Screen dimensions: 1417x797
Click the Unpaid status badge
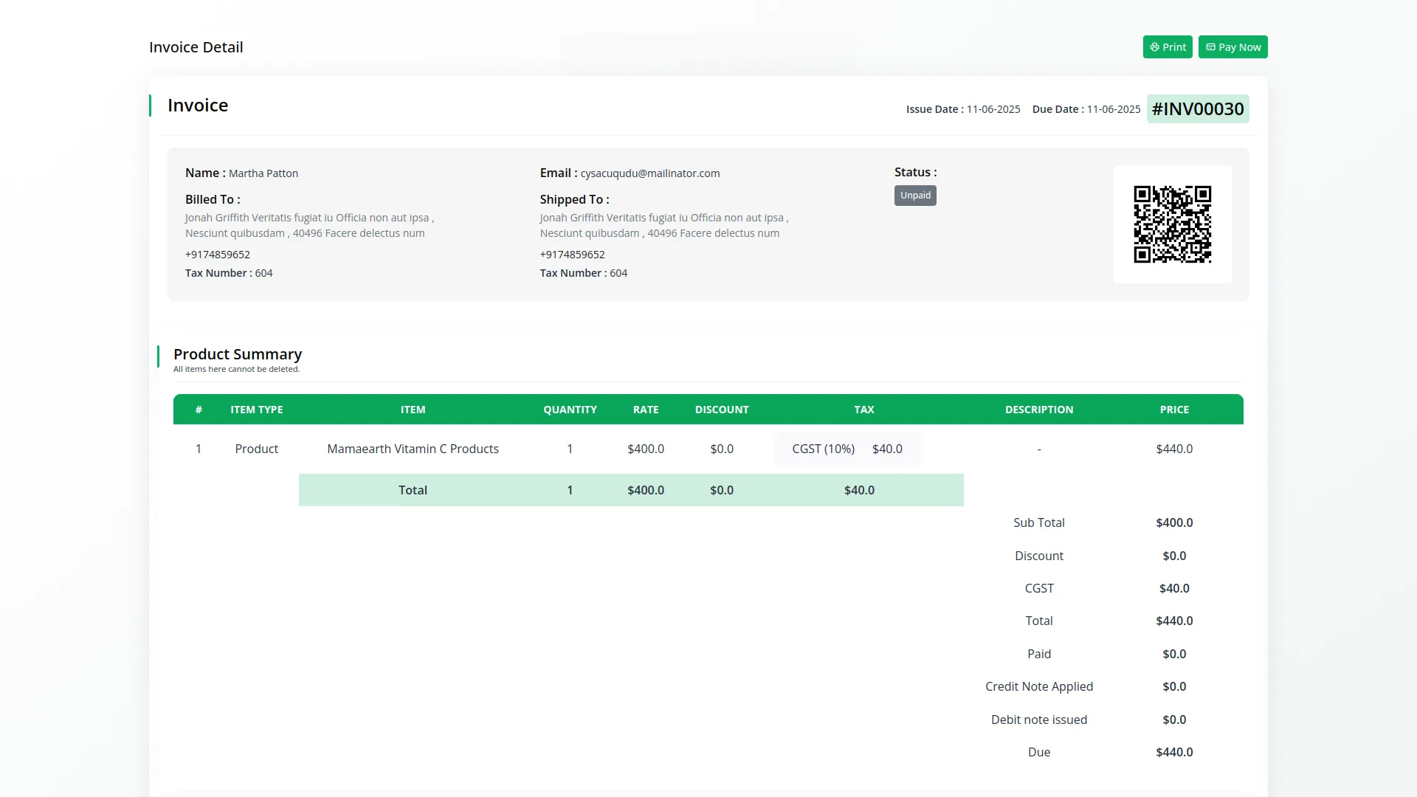tap(915, 196)
